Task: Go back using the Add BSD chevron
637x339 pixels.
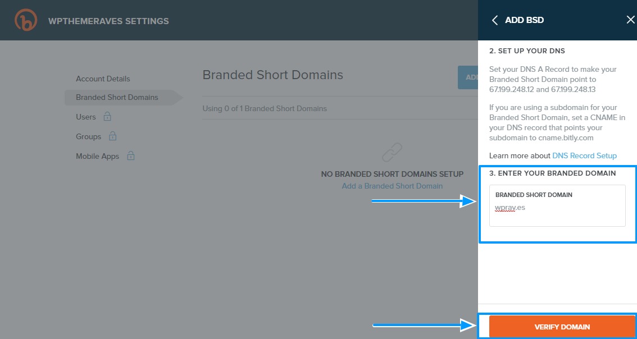Action: click(494, 20)
